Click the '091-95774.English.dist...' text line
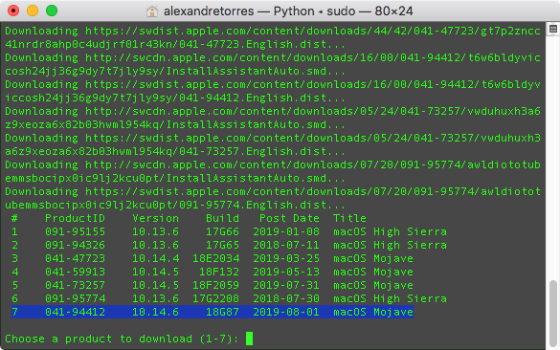Screen dimensions: 560x350 click(x=262, y=206)
